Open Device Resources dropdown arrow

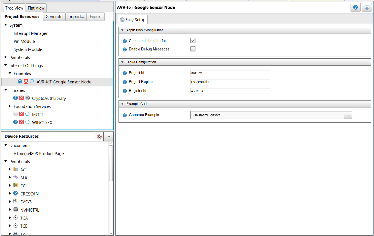tap(109, 137)
